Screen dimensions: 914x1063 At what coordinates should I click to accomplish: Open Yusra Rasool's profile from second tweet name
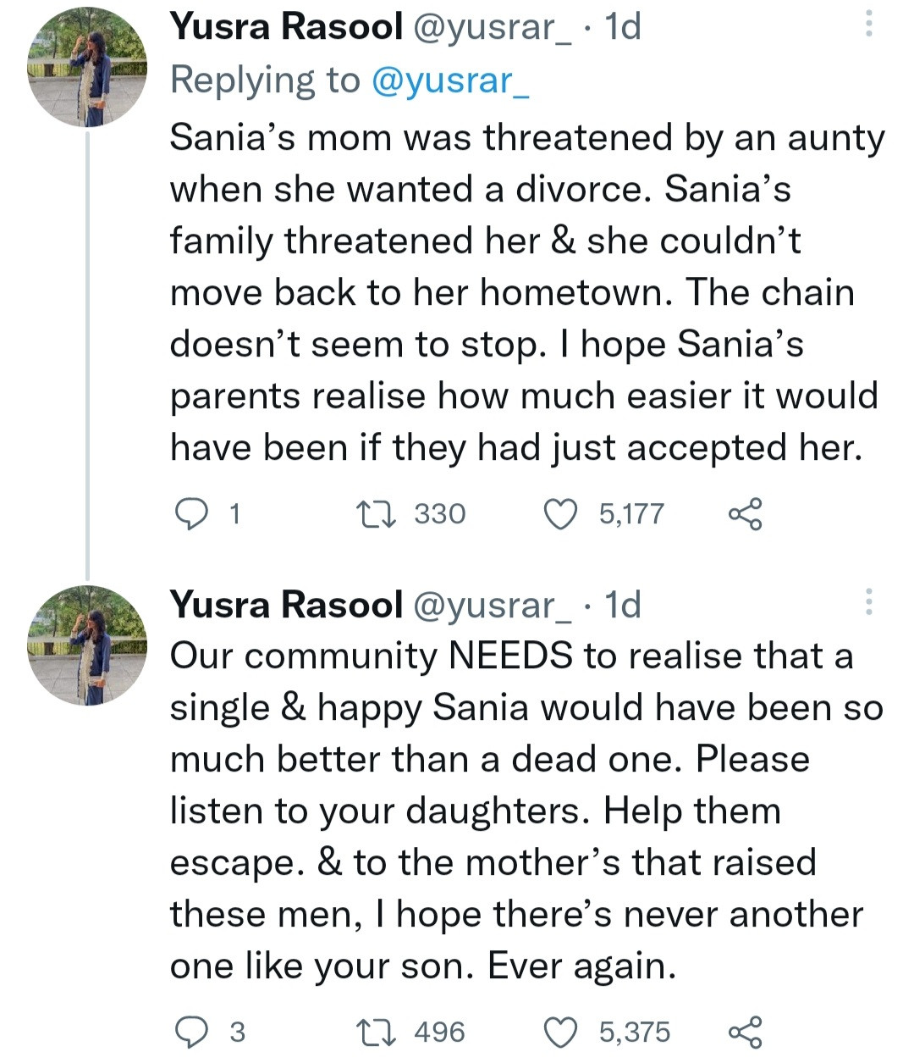(286, 605)
